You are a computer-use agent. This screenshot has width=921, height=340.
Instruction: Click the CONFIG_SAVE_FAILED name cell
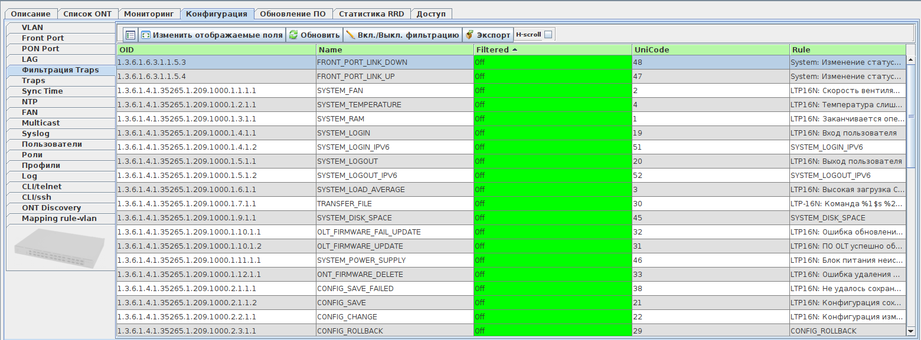pyautogui.click(x=395, y=288)
